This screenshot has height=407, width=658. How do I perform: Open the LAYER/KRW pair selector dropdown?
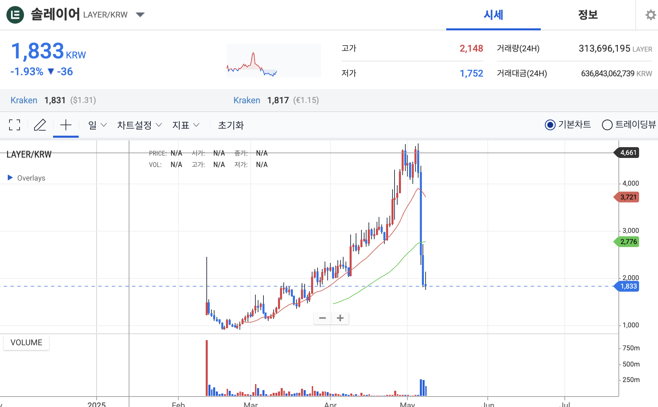click(141, 15)
